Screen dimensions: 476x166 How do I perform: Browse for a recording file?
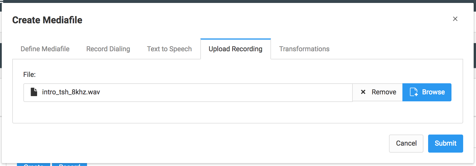click(427, 92)
